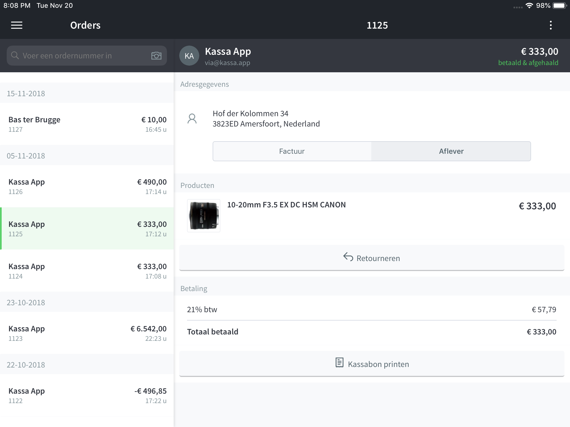Screen dimensions: 570x427
Task: Click the via@kassa.app email address
Action: click(227, 63)
